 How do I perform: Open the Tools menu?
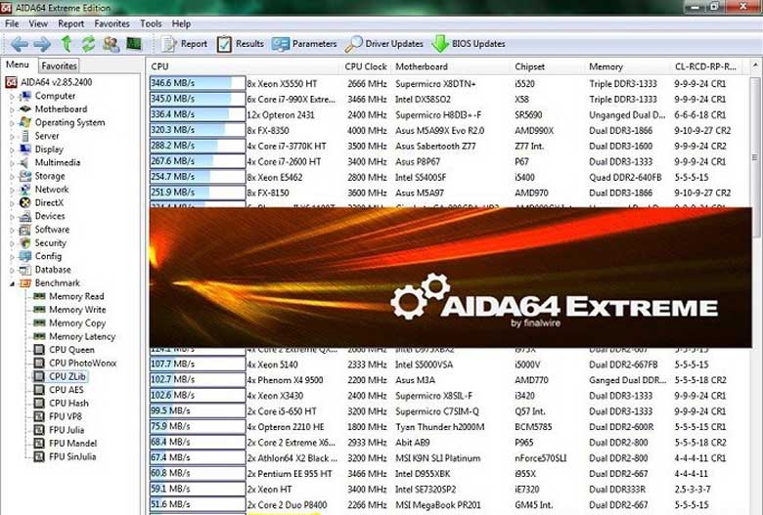click(x=151, y=23)
